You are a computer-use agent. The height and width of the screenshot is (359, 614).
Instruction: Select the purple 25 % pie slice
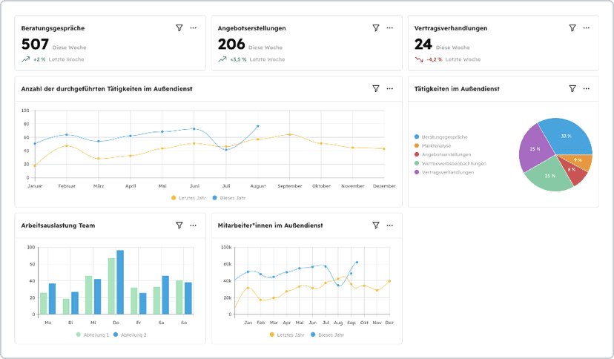535,149
